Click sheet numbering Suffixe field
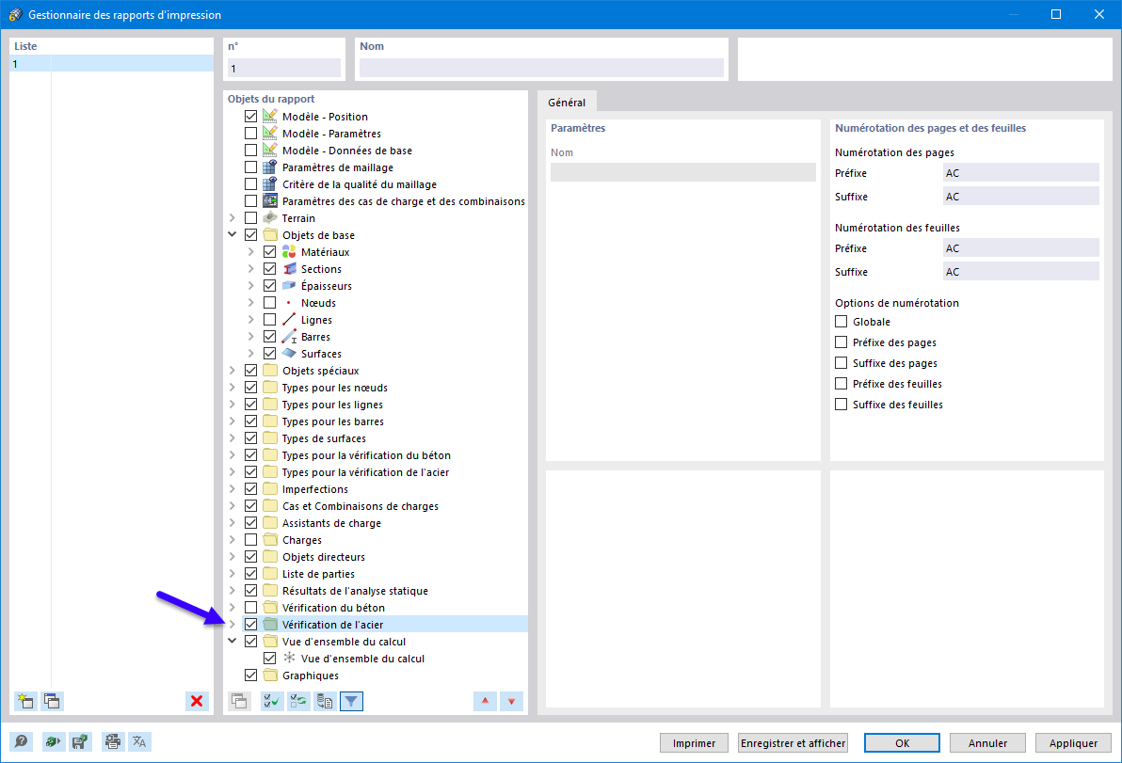This screenshot has width=1122, height=763. 1021,272
